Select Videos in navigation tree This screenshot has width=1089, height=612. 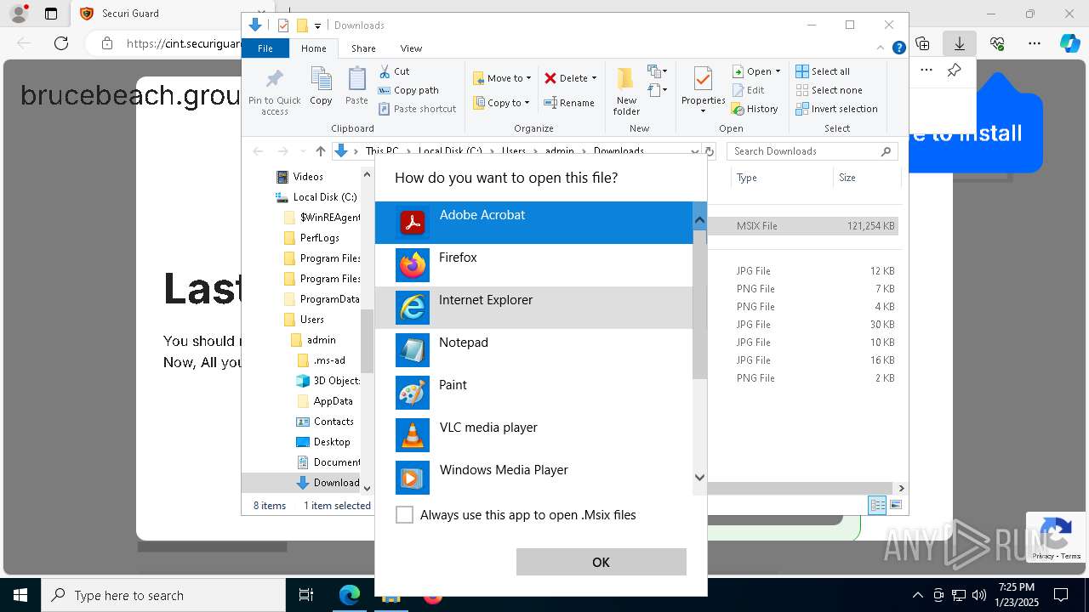coord(299,177)
